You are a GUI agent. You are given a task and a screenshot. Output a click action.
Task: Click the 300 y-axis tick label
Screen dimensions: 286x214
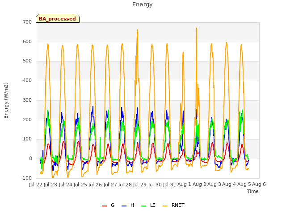pyautogui.click(x=27, y=100)
